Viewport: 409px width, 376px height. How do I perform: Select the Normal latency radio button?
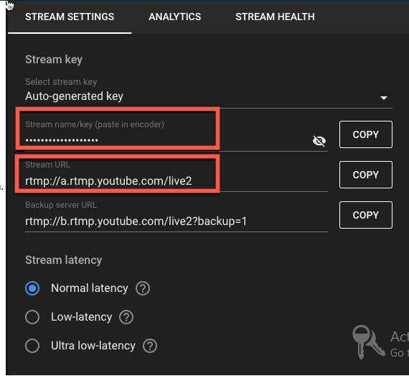[32, 288]
